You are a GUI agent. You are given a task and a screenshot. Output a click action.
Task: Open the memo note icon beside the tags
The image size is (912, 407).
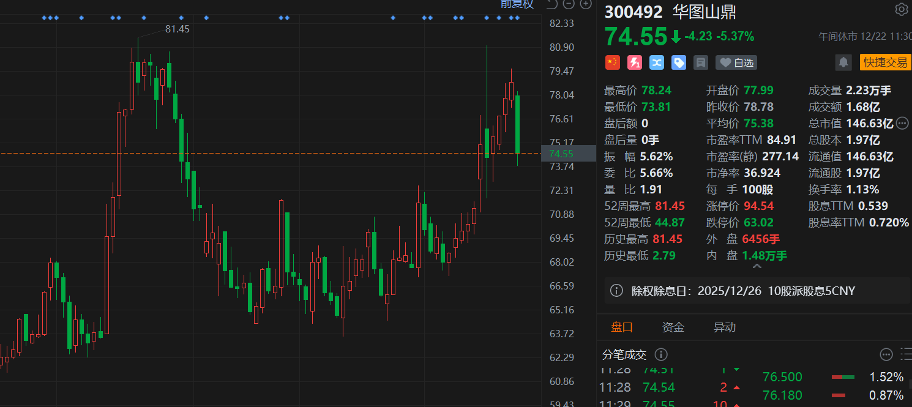(x=700, y=62)
